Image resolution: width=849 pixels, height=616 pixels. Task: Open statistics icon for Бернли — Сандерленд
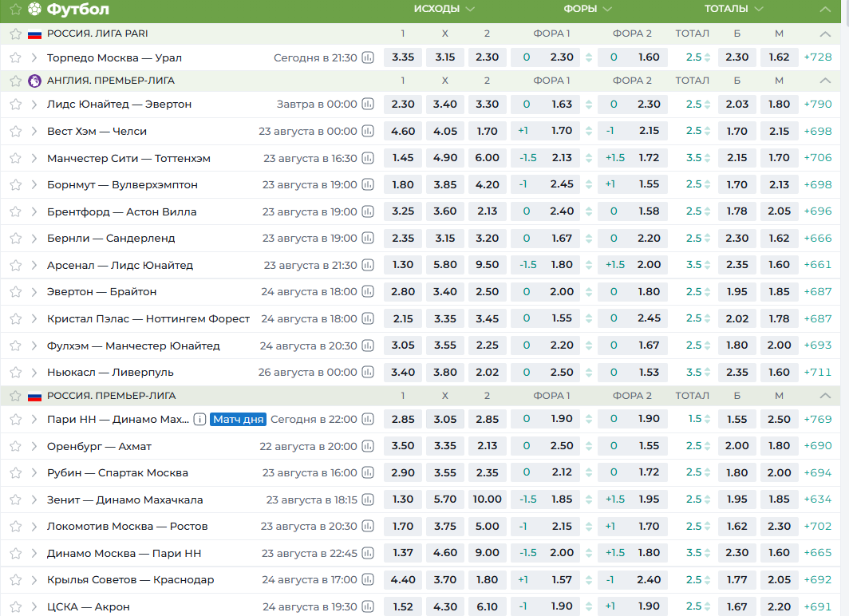coord(368,238)
